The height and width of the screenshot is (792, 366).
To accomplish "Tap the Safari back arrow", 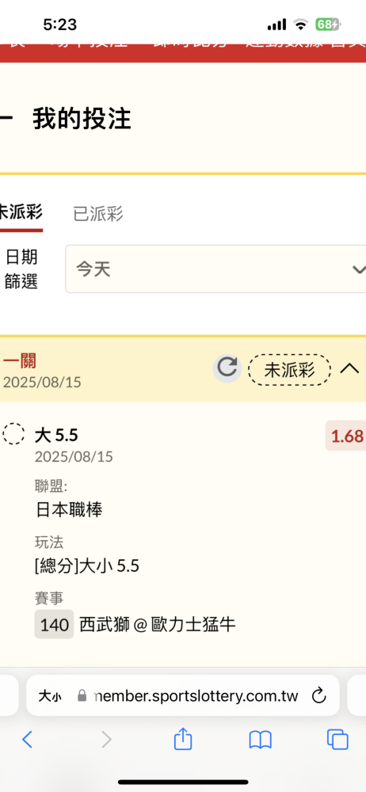I will click(27, 740).
